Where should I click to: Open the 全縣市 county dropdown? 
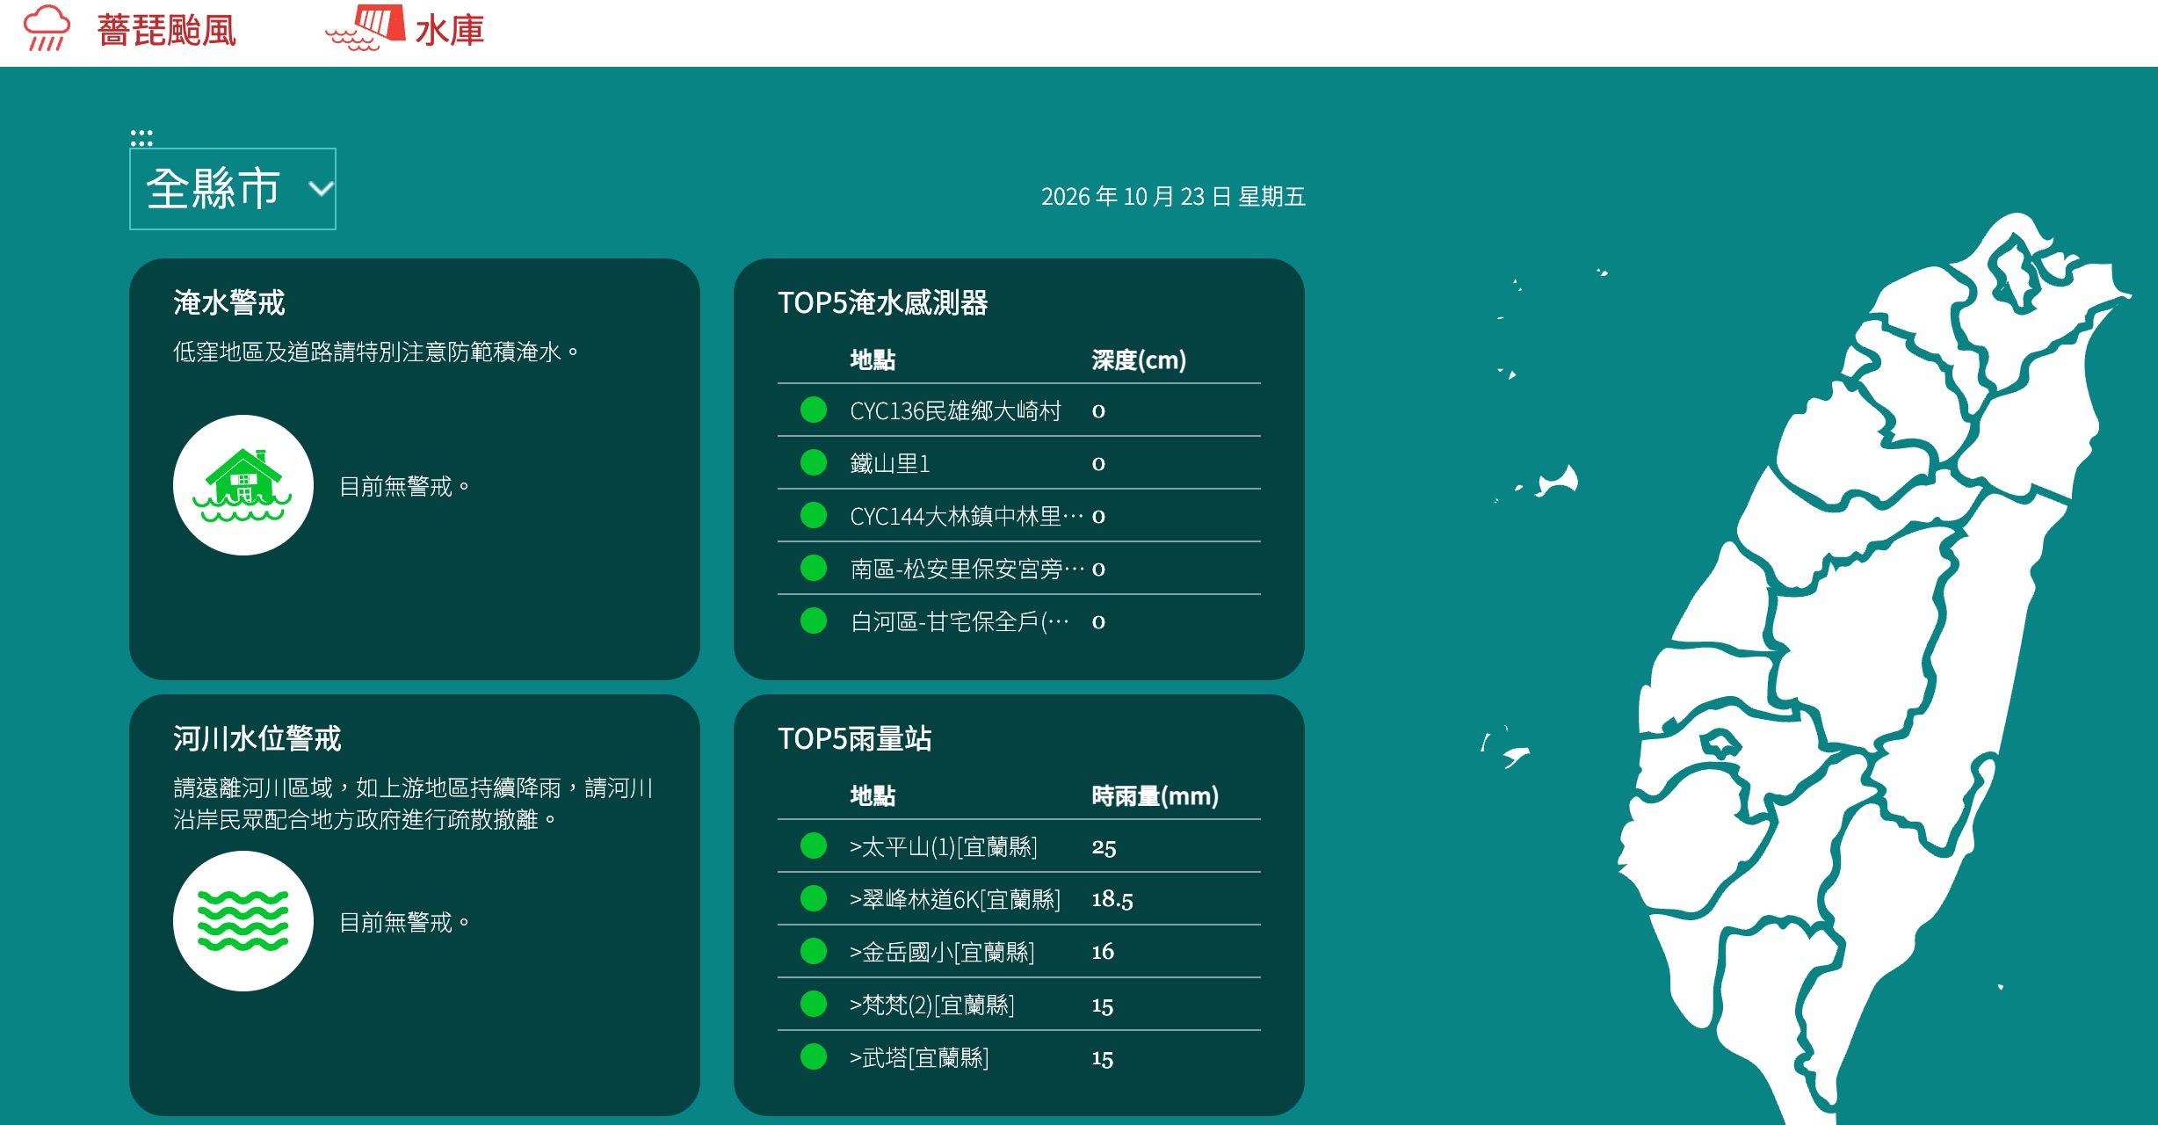click(x=233, y=189)
